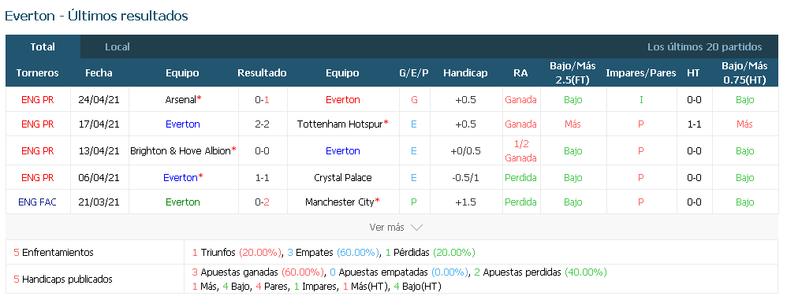Viewport: 787px width, 300px height.
Task: Open Tottenham Hotspur team link
Action: [340, 124]
